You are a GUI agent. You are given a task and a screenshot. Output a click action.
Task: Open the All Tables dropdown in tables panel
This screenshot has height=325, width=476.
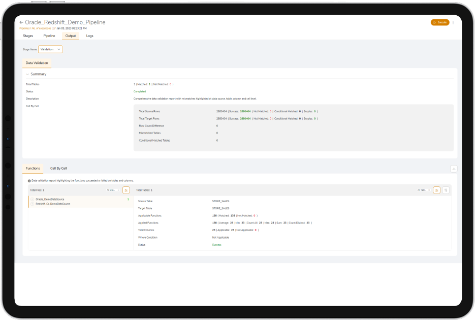[423, 190]
